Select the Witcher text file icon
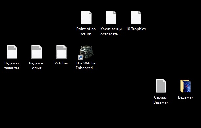201x128 pixels. [x=61, y=52]
